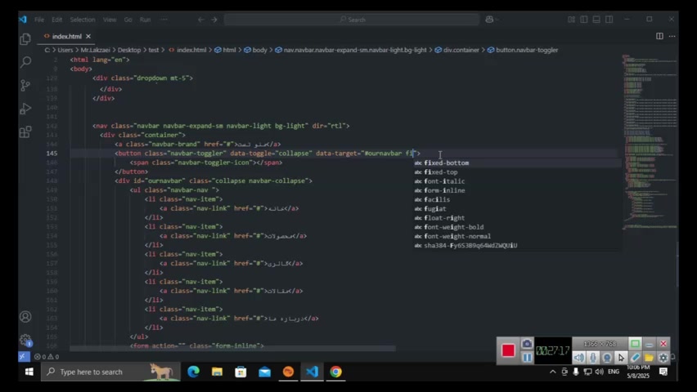Screen dimensions: 697x392
Task: Open the Edit menu
Action: pyautogui.click(x=56, y=20)
